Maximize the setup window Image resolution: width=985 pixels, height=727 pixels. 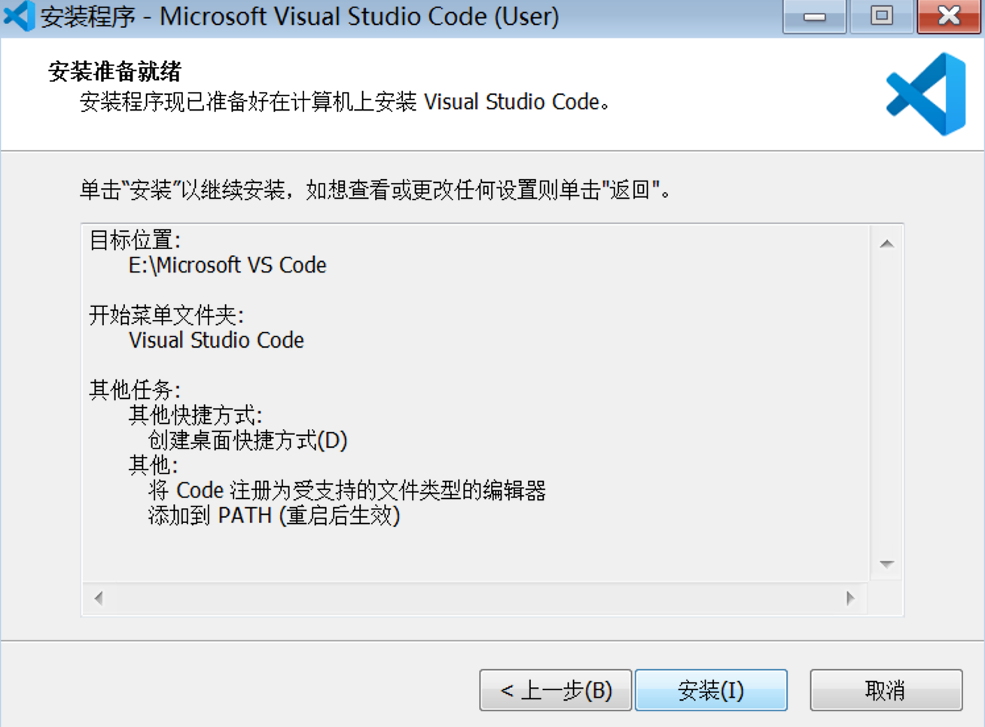click(881, 16)
